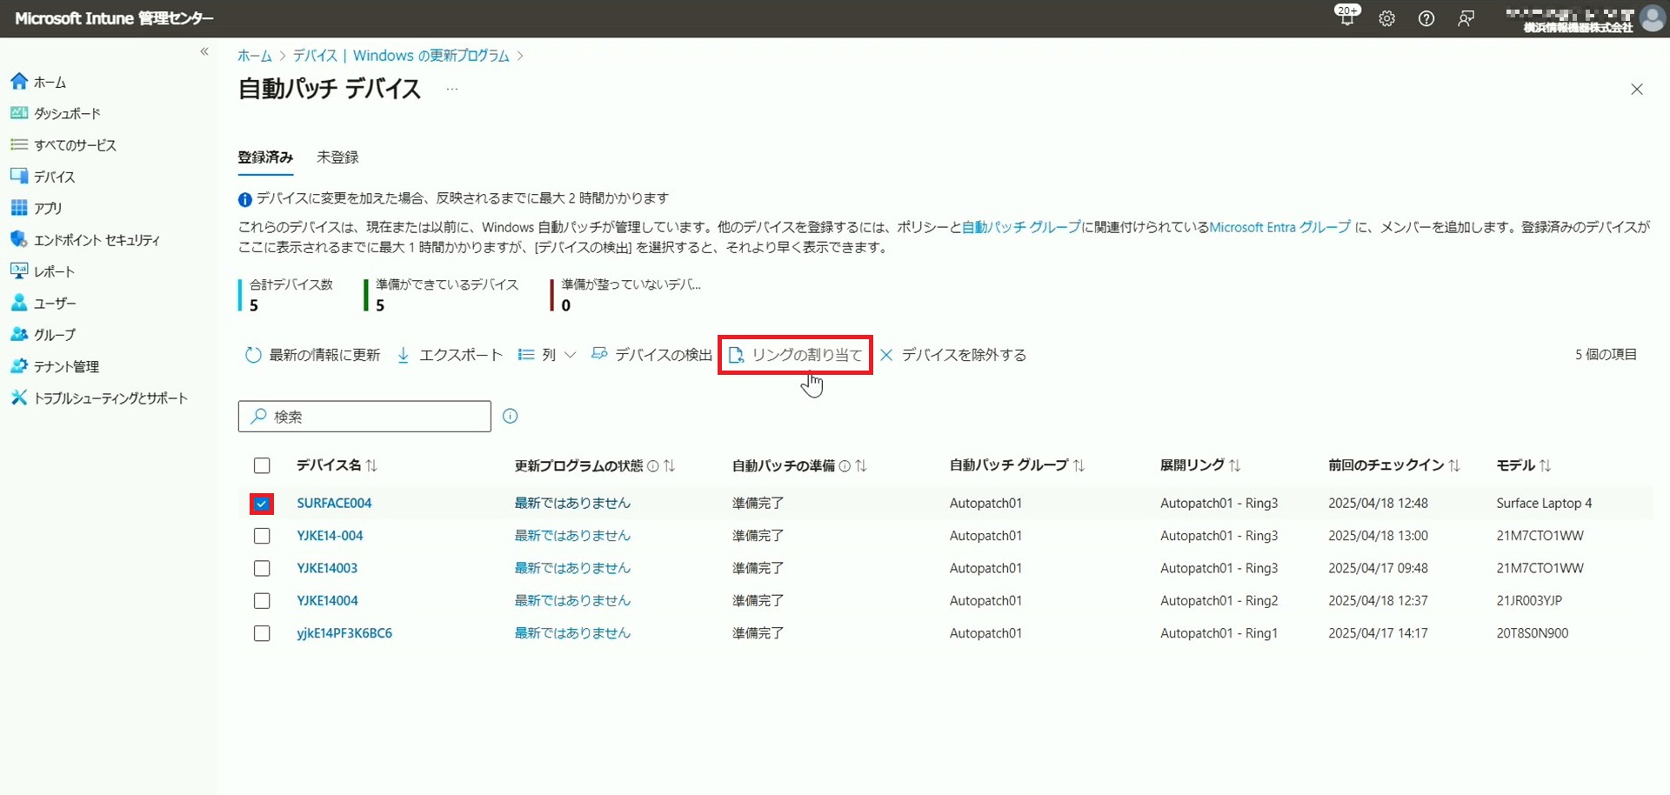
Task: Click ホーム breadcrumb link
Action: pyautogui.click(x=255, y=56)
